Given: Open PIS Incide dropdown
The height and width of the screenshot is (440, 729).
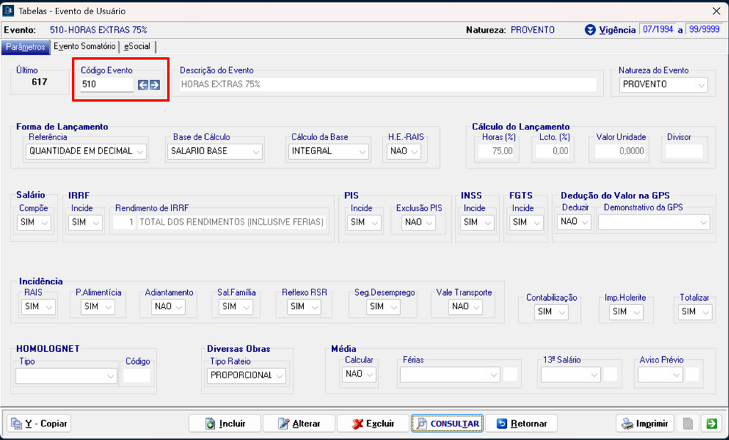Looking at the screenshot, I should (364, 222).
